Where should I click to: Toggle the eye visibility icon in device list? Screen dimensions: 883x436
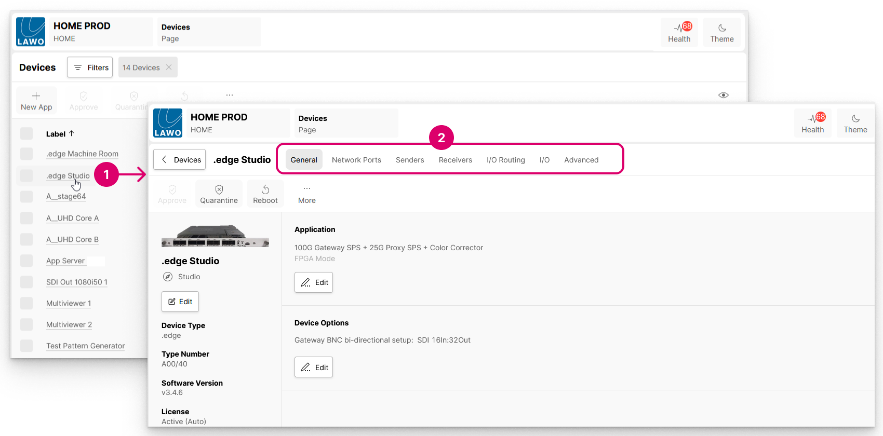tap(723, 95)
